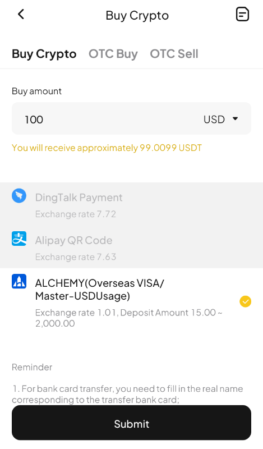Select the Buy Crypto tab
This screenshot has height=449, width=263.
tap(44, 54)
